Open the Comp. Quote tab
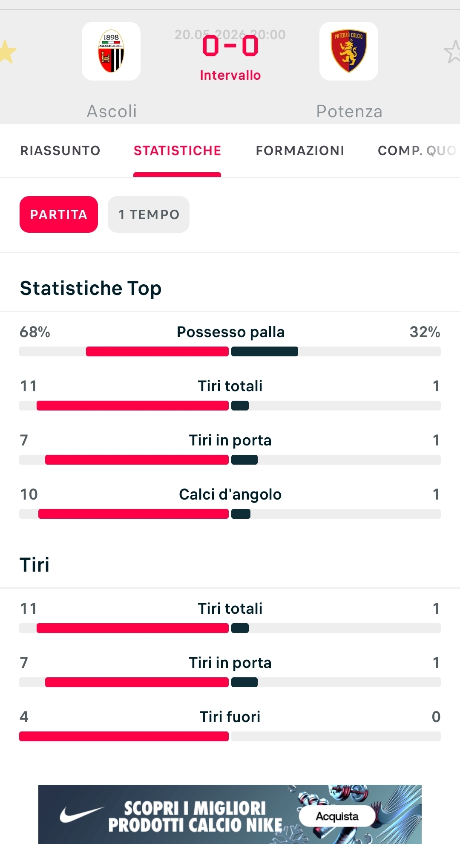 click(418, 150)
